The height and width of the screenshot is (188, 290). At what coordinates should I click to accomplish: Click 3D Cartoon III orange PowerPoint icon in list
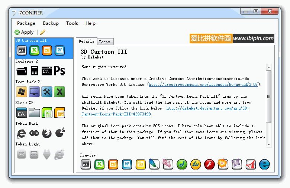click(x=47, y=50)
